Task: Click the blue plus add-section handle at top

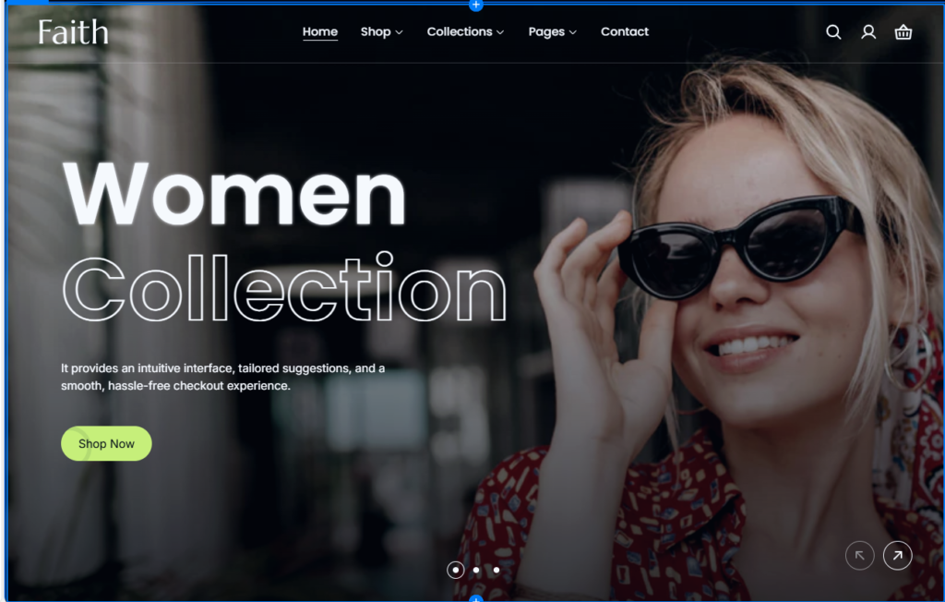Action: click(476, 5)
